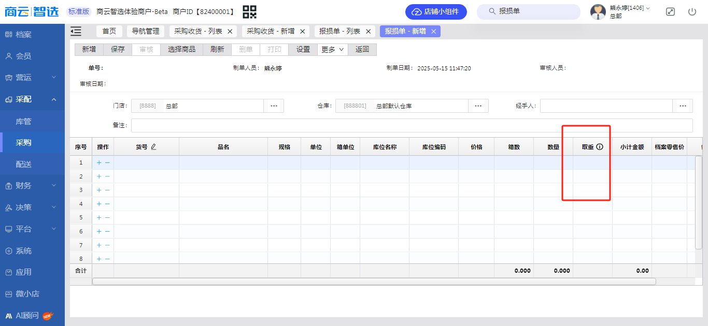Close the 报损单 - 新增 tab
Image resolution: width=708 pixels, height=326 pixels.
434,32
